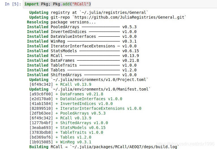Click the 'Installed PooledArrays' v0.5.3 line

[x=82, y=27]
